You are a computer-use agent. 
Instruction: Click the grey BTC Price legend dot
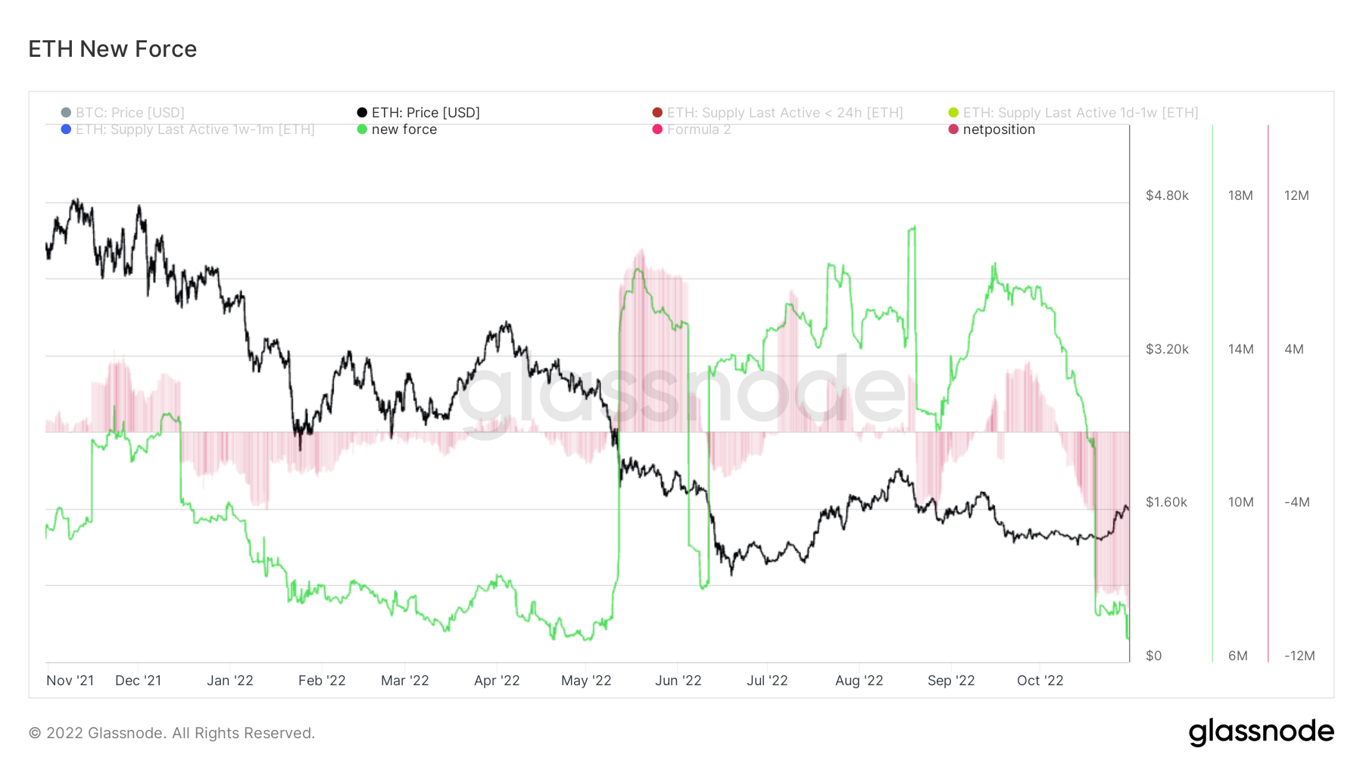[66, 113]
